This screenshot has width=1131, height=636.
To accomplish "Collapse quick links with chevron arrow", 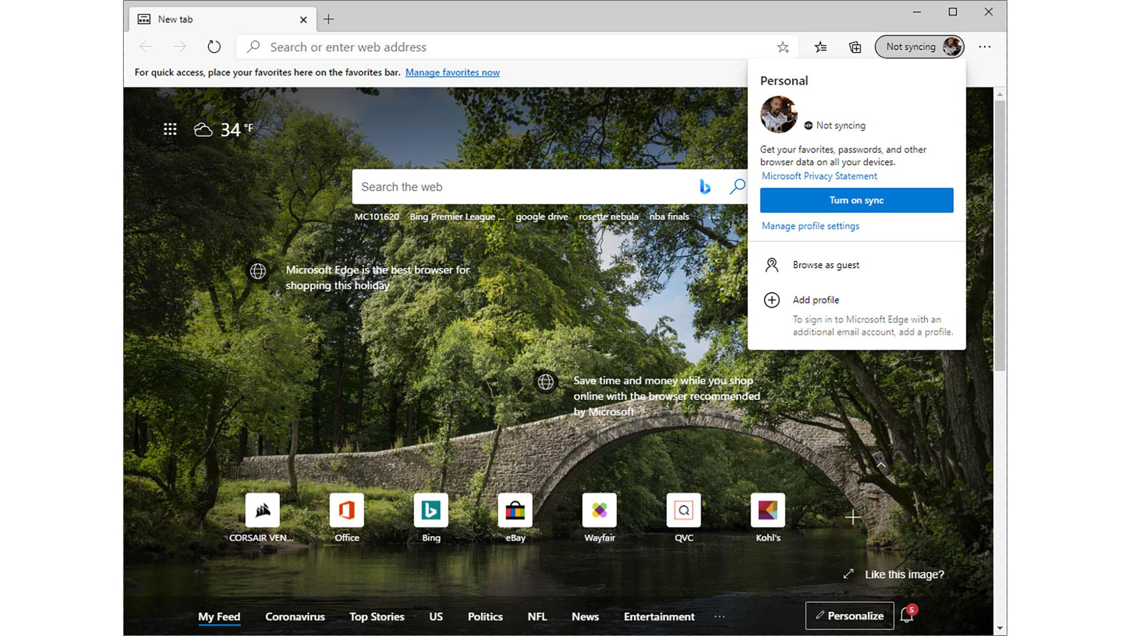I will pos(881,465).
